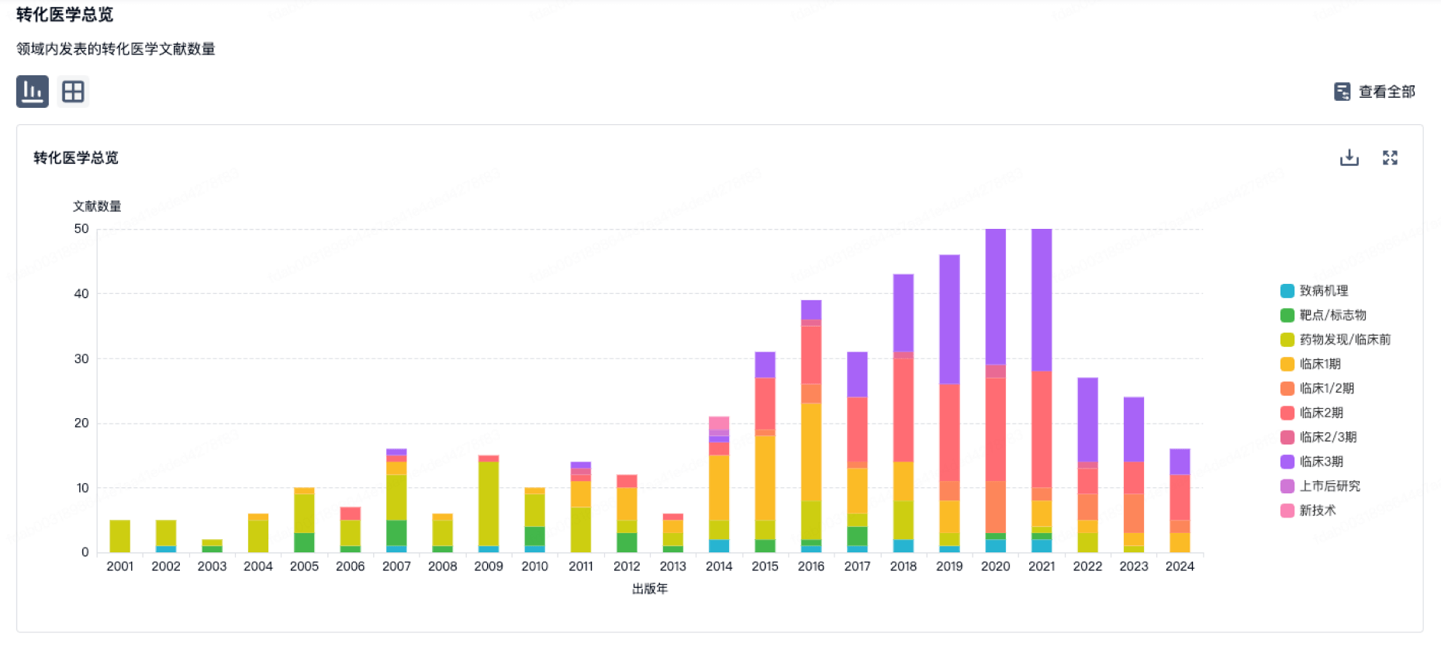
Task: Click the purple 临床3期 segment in 2019 bar
Action: (949, 319)
